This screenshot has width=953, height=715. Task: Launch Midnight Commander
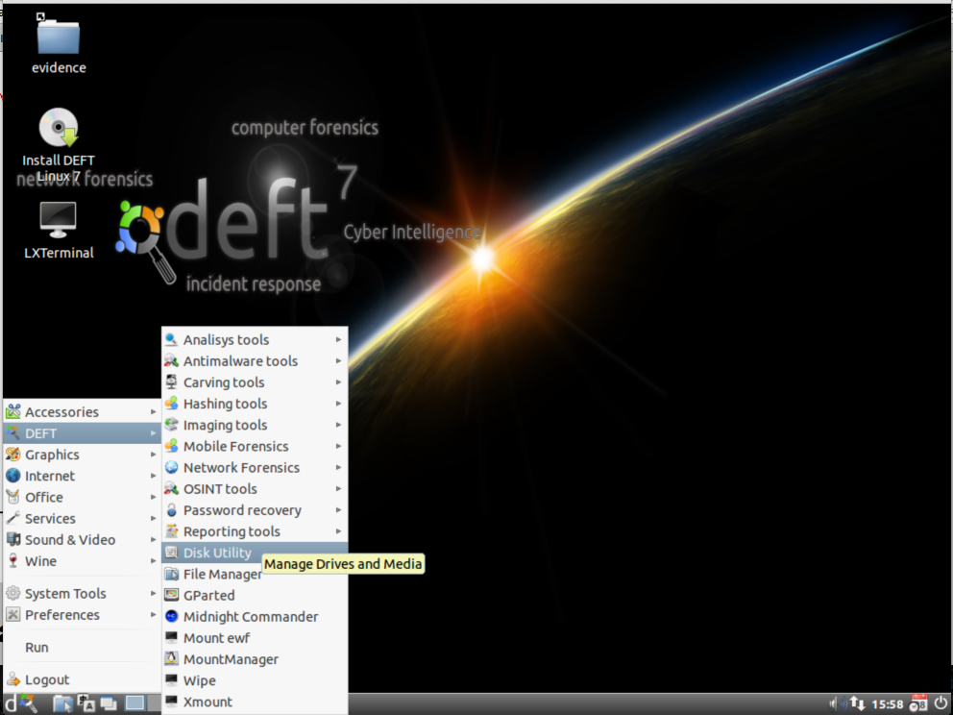pyautogui.click(x=255, y=617)
